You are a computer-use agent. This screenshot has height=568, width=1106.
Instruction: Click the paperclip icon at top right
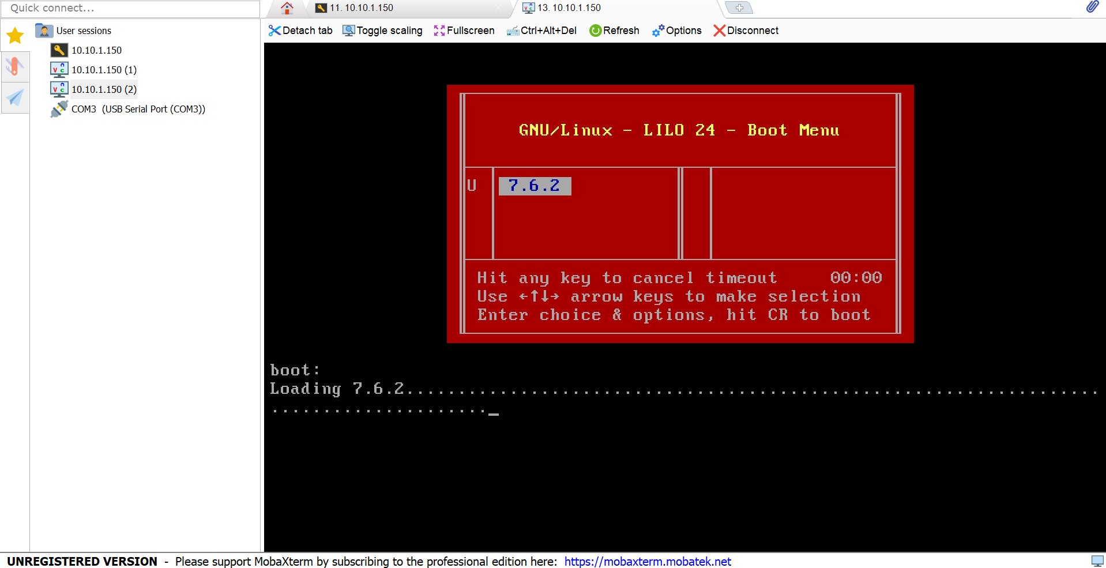1092,7
